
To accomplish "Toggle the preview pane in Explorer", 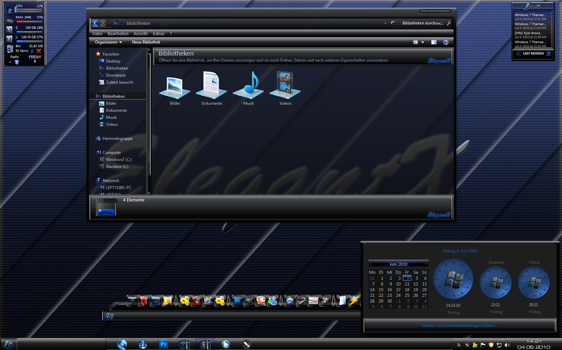I will pos(433,42).
